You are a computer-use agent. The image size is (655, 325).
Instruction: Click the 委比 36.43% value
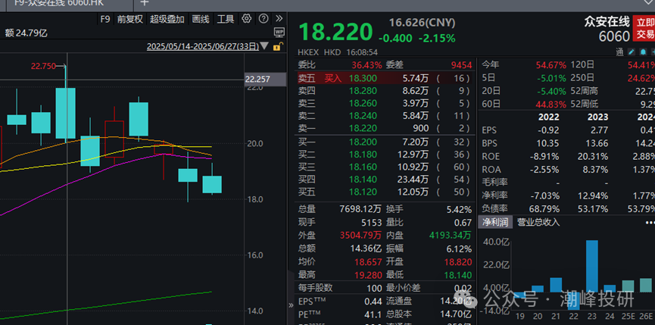click(x=366, y=65)
